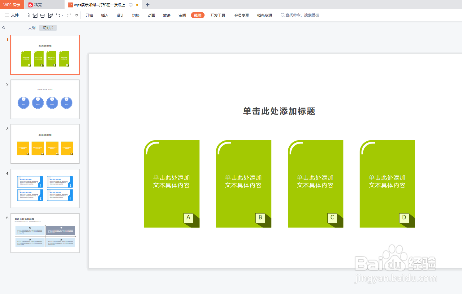Click the Save icon in the quick access toolbar

27,15
